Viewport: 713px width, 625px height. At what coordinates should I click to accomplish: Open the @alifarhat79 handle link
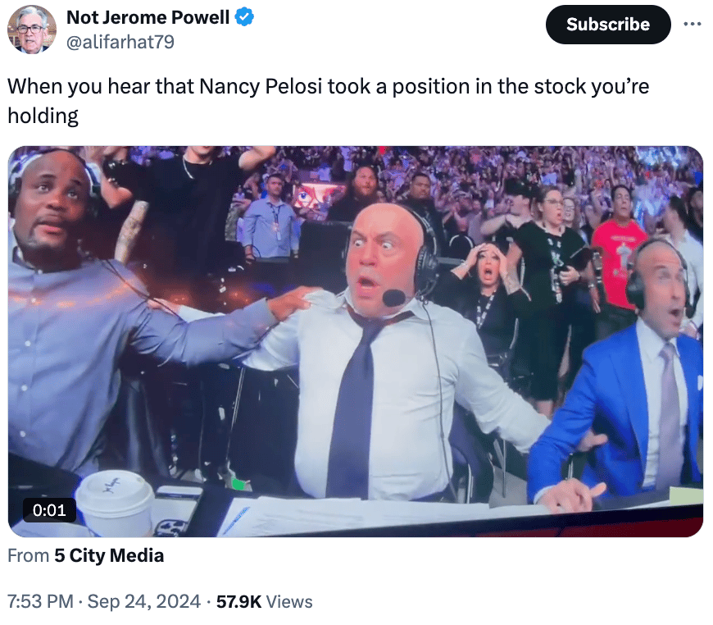[x=120, y=42]
